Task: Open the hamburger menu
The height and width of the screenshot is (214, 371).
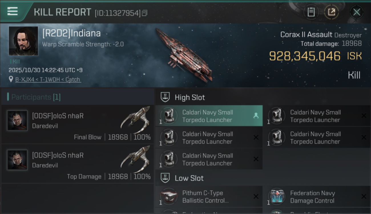Action: point(13,11)
